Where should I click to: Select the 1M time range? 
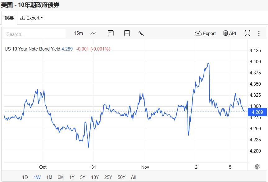49,177
